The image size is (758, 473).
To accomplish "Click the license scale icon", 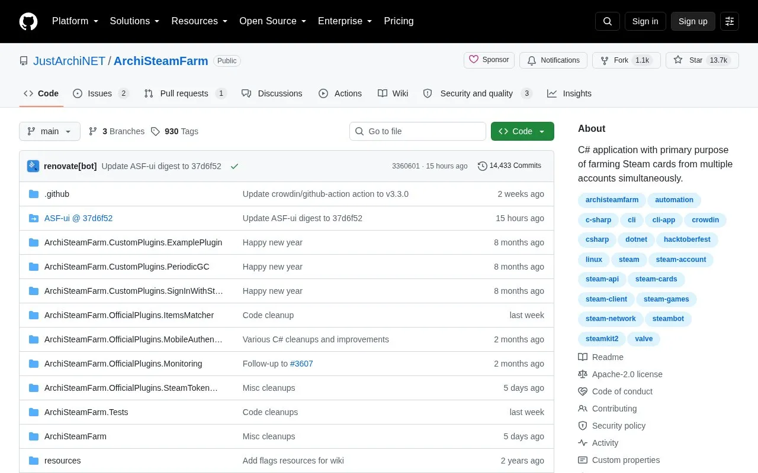I will coord(583,374).
